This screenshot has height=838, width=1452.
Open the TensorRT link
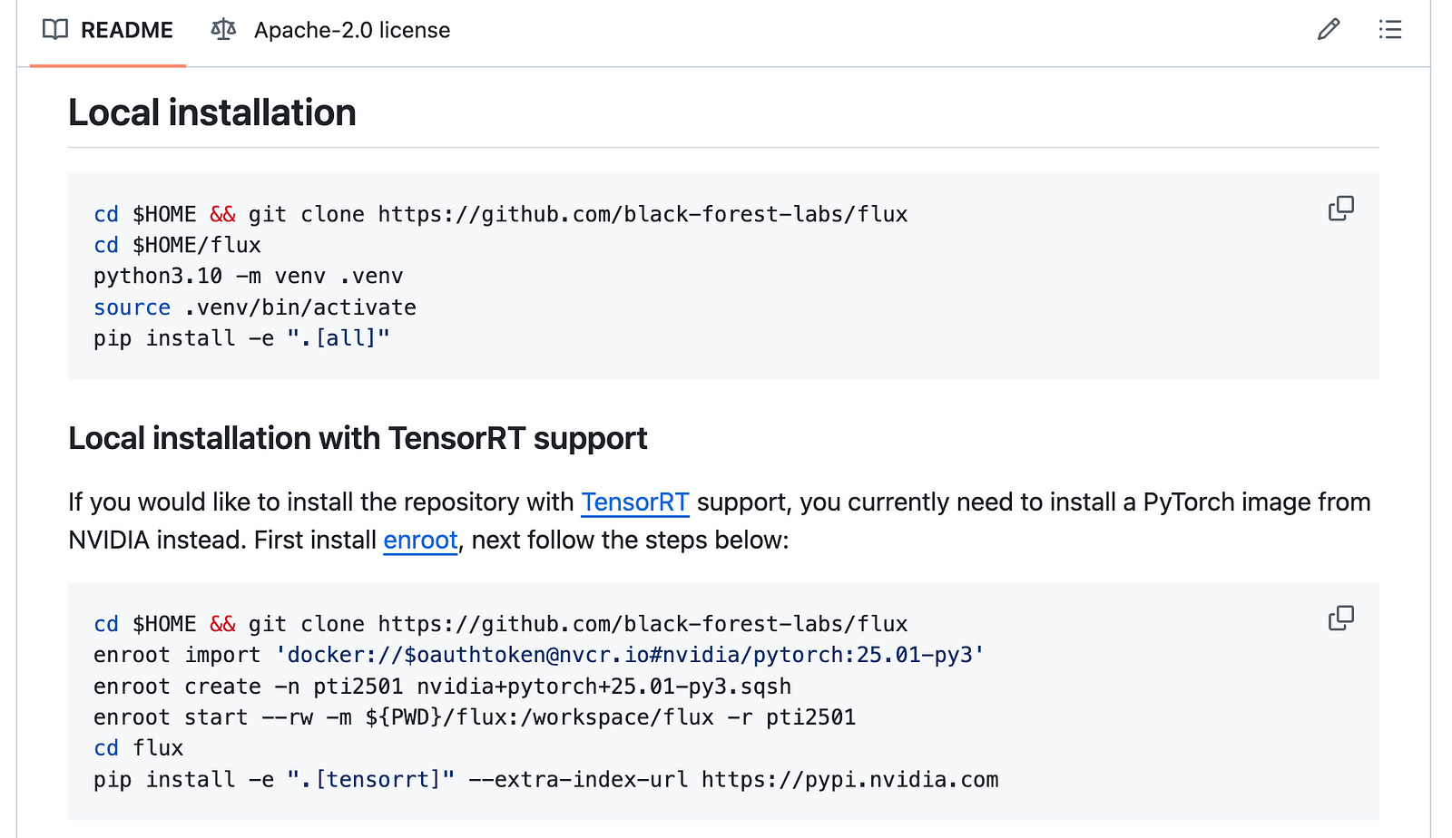point(634,502)
